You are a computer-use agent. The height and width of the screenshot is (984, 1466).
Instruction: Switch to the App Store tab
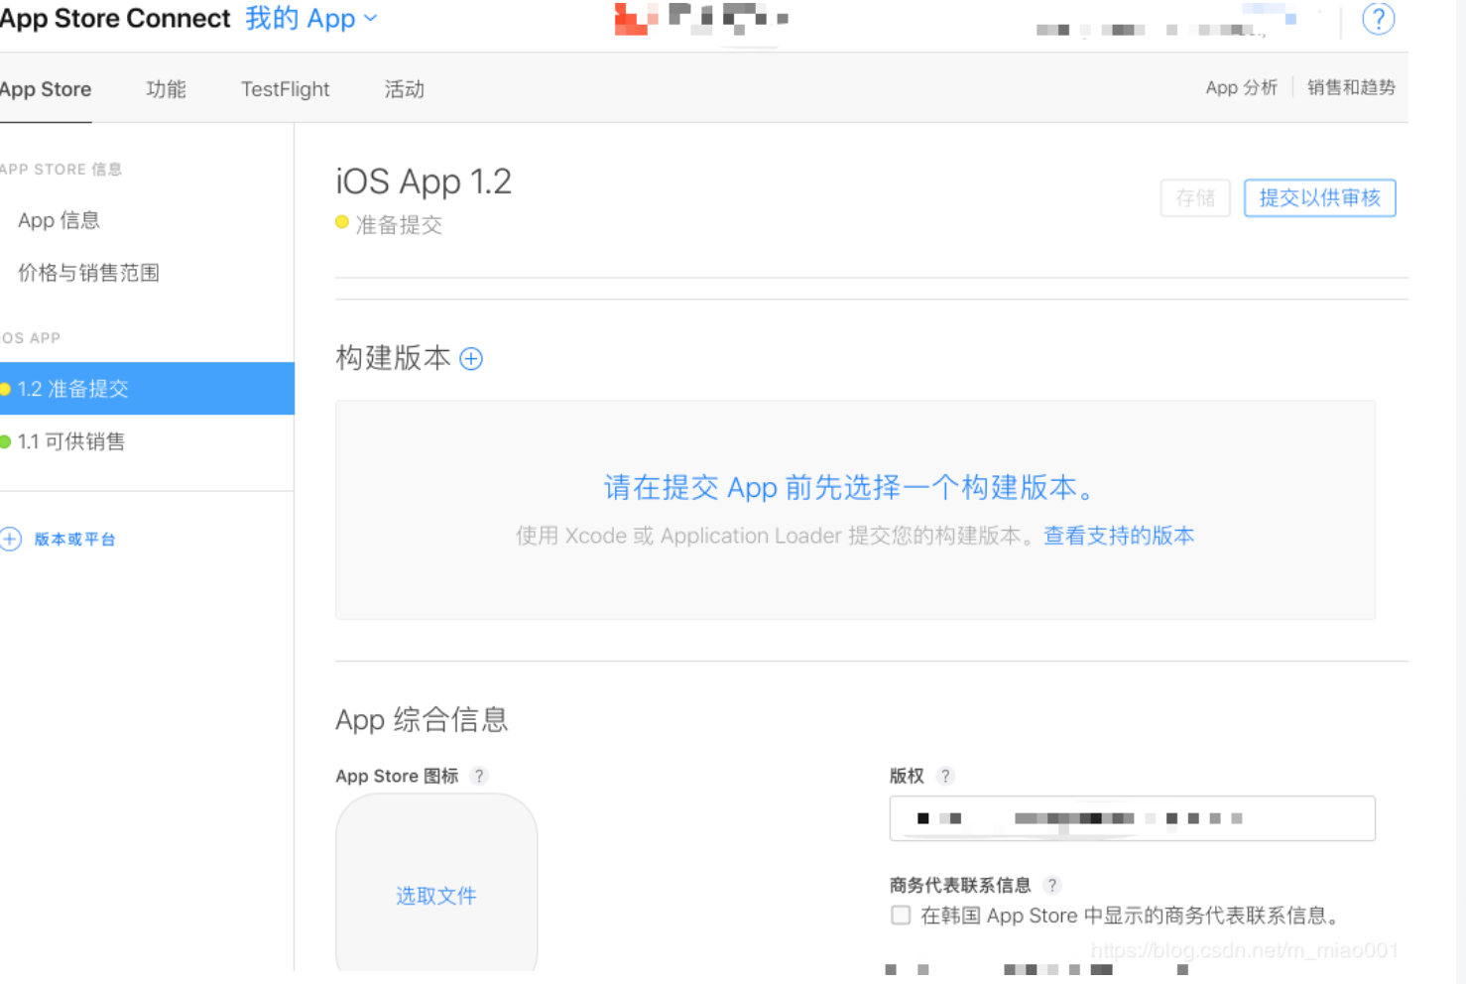pos(46,89)
